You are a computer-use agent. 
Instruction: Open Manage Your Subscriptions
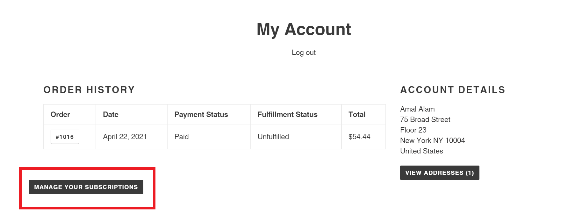tap(86, 187)
